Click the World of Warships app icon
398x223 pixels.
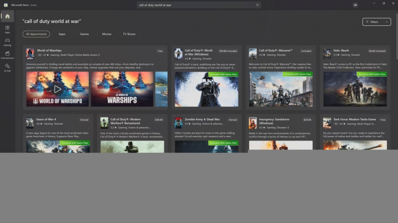pyautogui.click(x=30, y=54)
